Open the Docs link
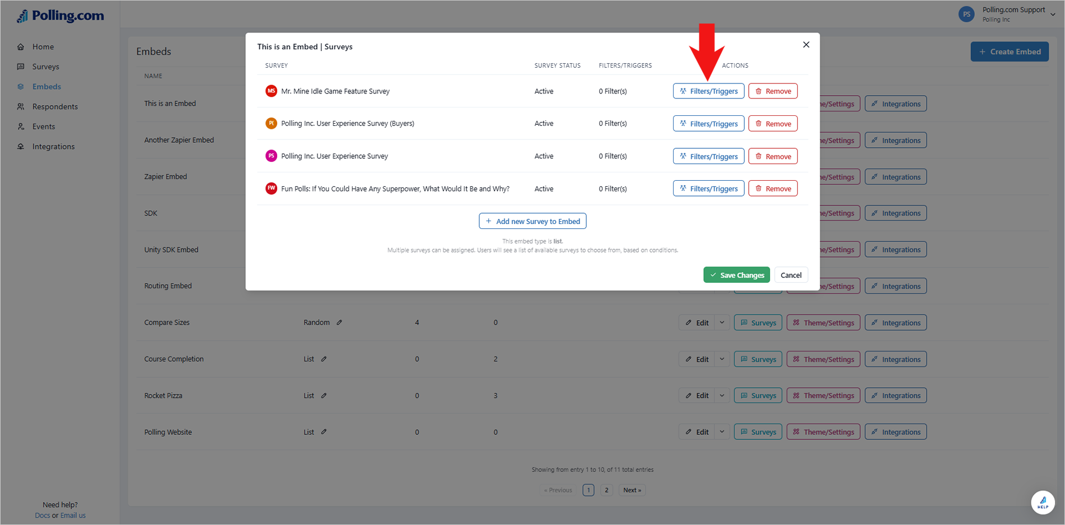1065x525 pixels. [x=42, y=515]
